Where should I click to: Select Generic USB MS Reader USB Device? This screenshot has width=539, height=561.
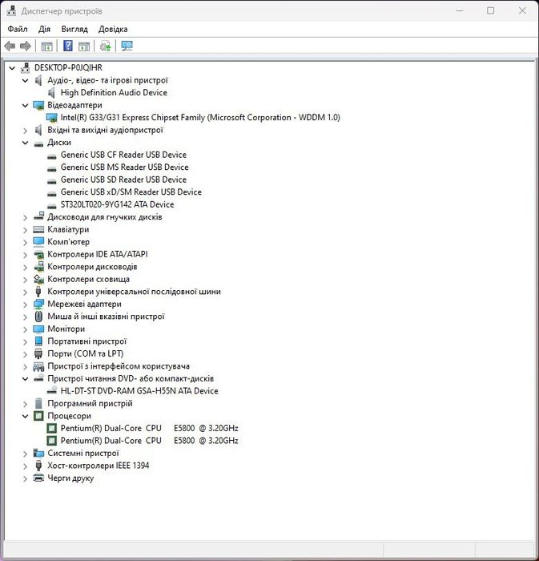124,167
